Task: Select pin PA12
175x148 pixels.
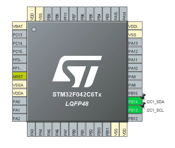Action: coord(135,51)
